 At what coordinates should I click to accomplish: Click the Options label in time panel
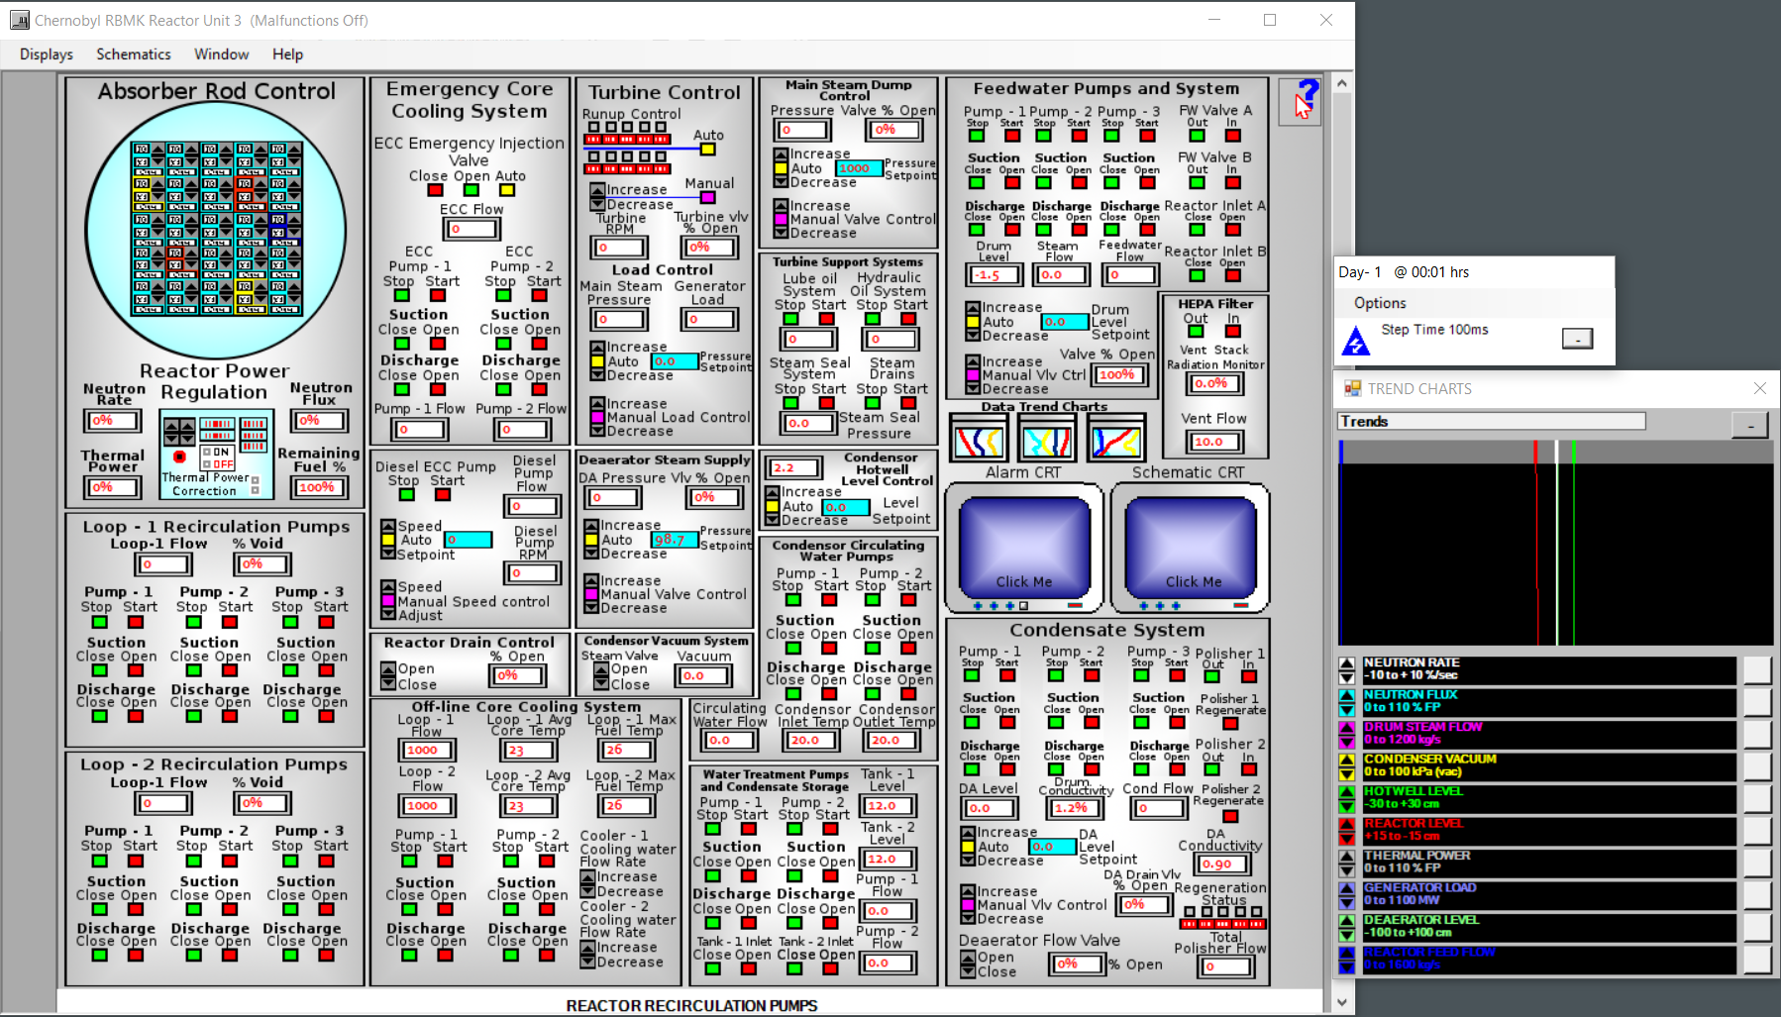click(x=1380, y=303)
